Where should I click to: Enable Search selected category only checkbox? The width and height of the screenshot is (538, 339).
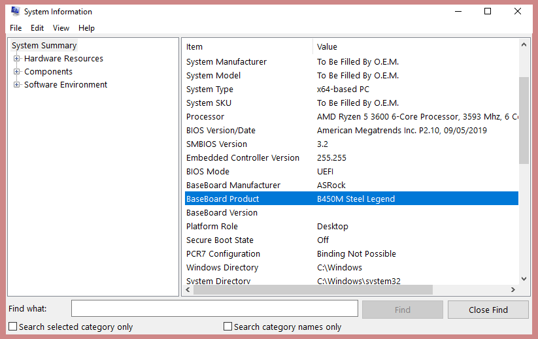[13, 327]
